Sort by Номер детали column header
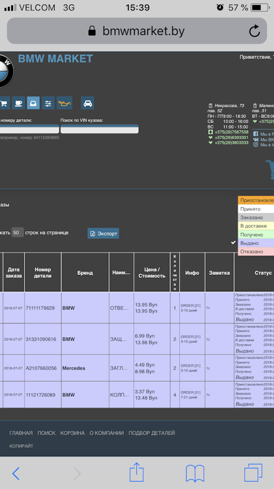The image size is (274, 489). point(43,273)
